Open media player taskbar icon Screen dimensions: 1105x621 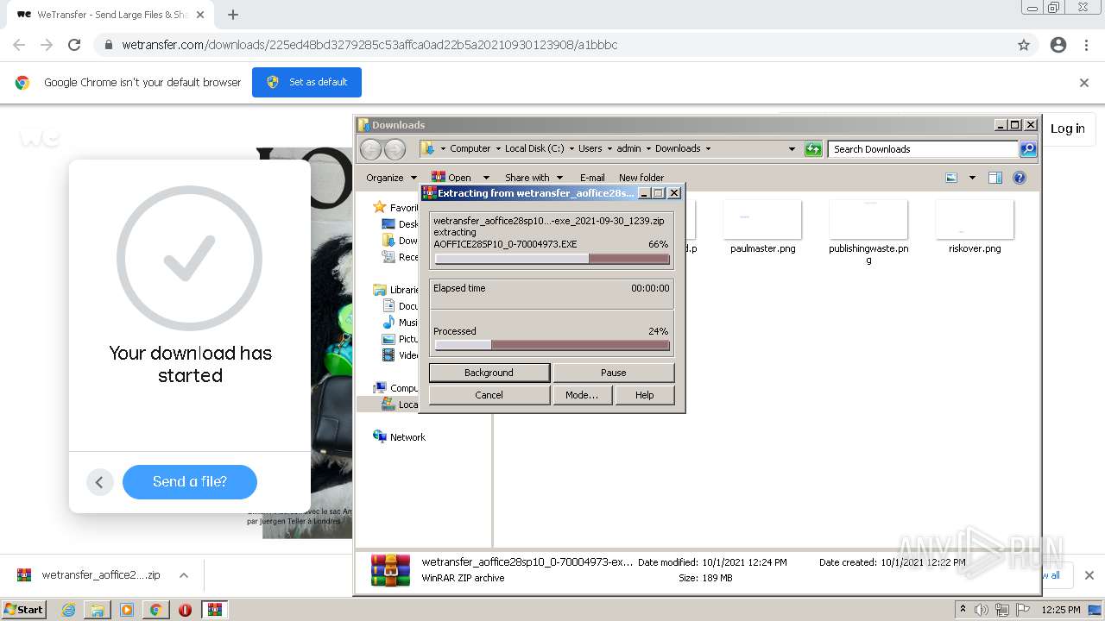127,610
